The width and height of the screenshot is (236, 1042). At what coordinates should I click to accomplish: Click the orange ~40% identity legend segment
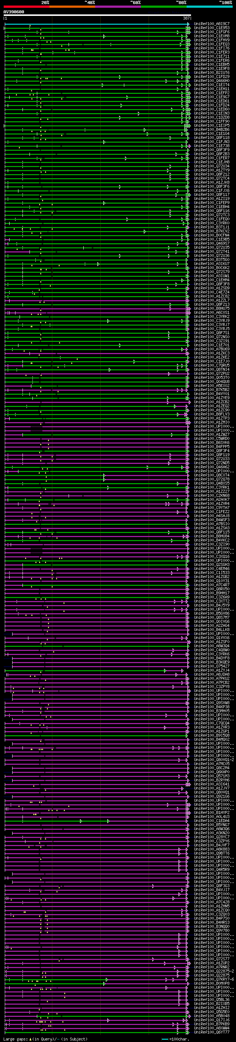coord(72,7)
